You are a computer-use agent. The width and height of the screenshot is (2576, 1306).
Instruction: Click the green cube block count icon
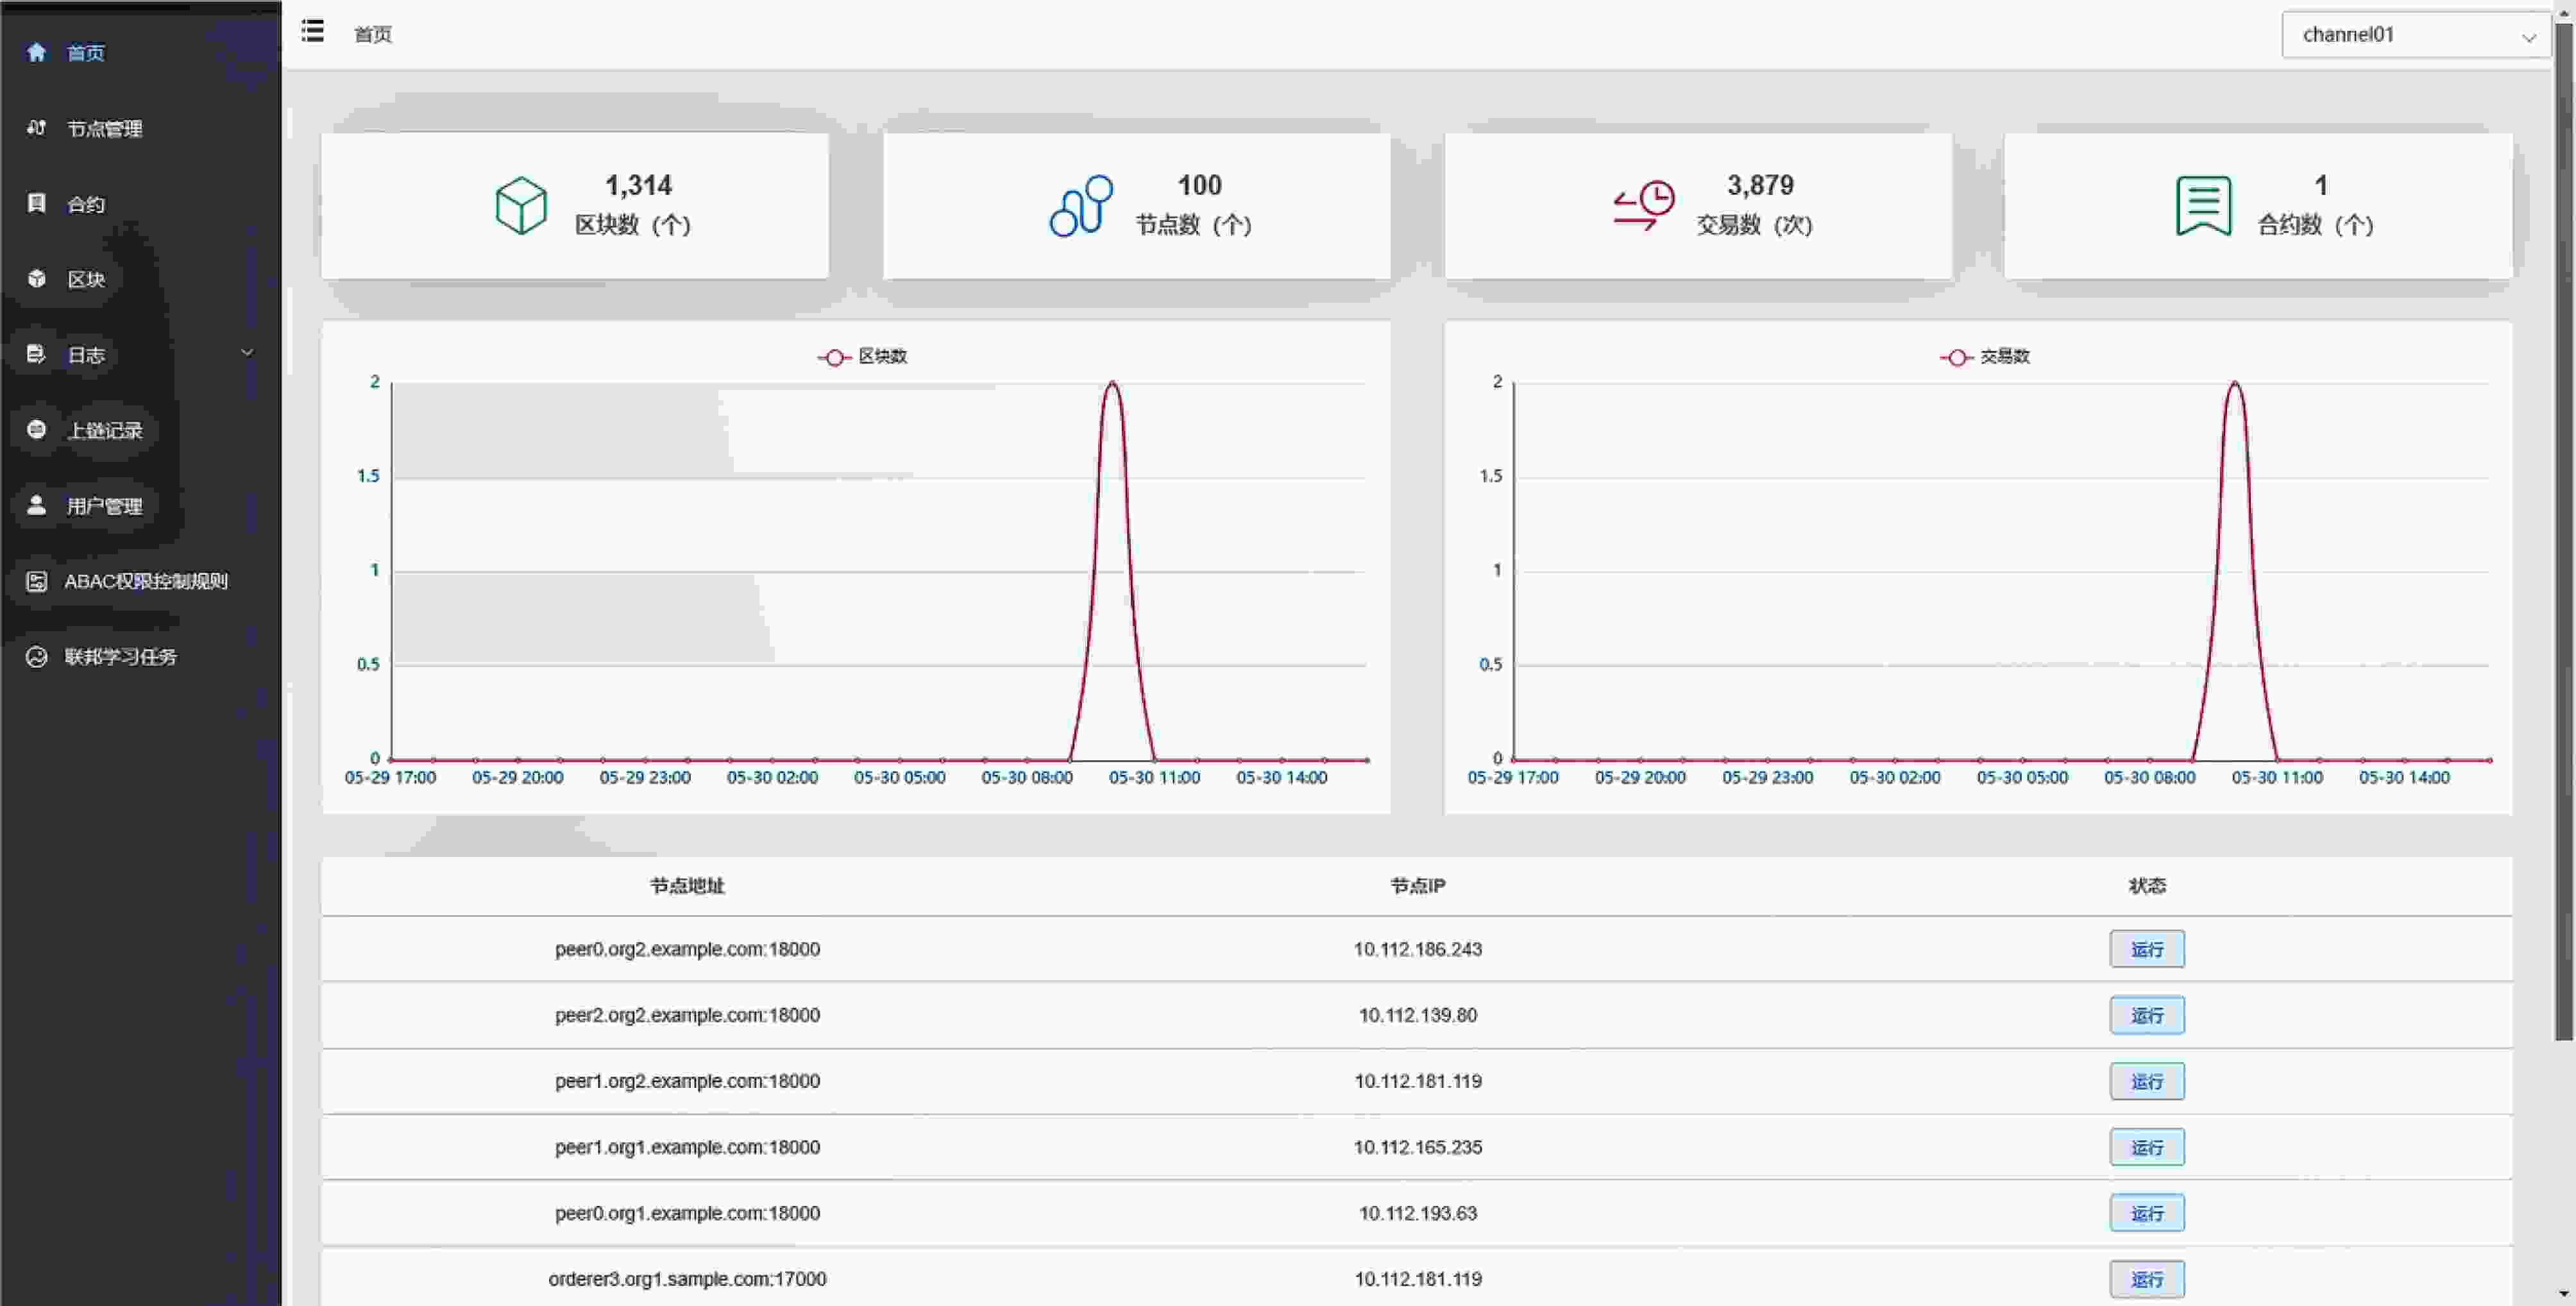tap(521, 206)
